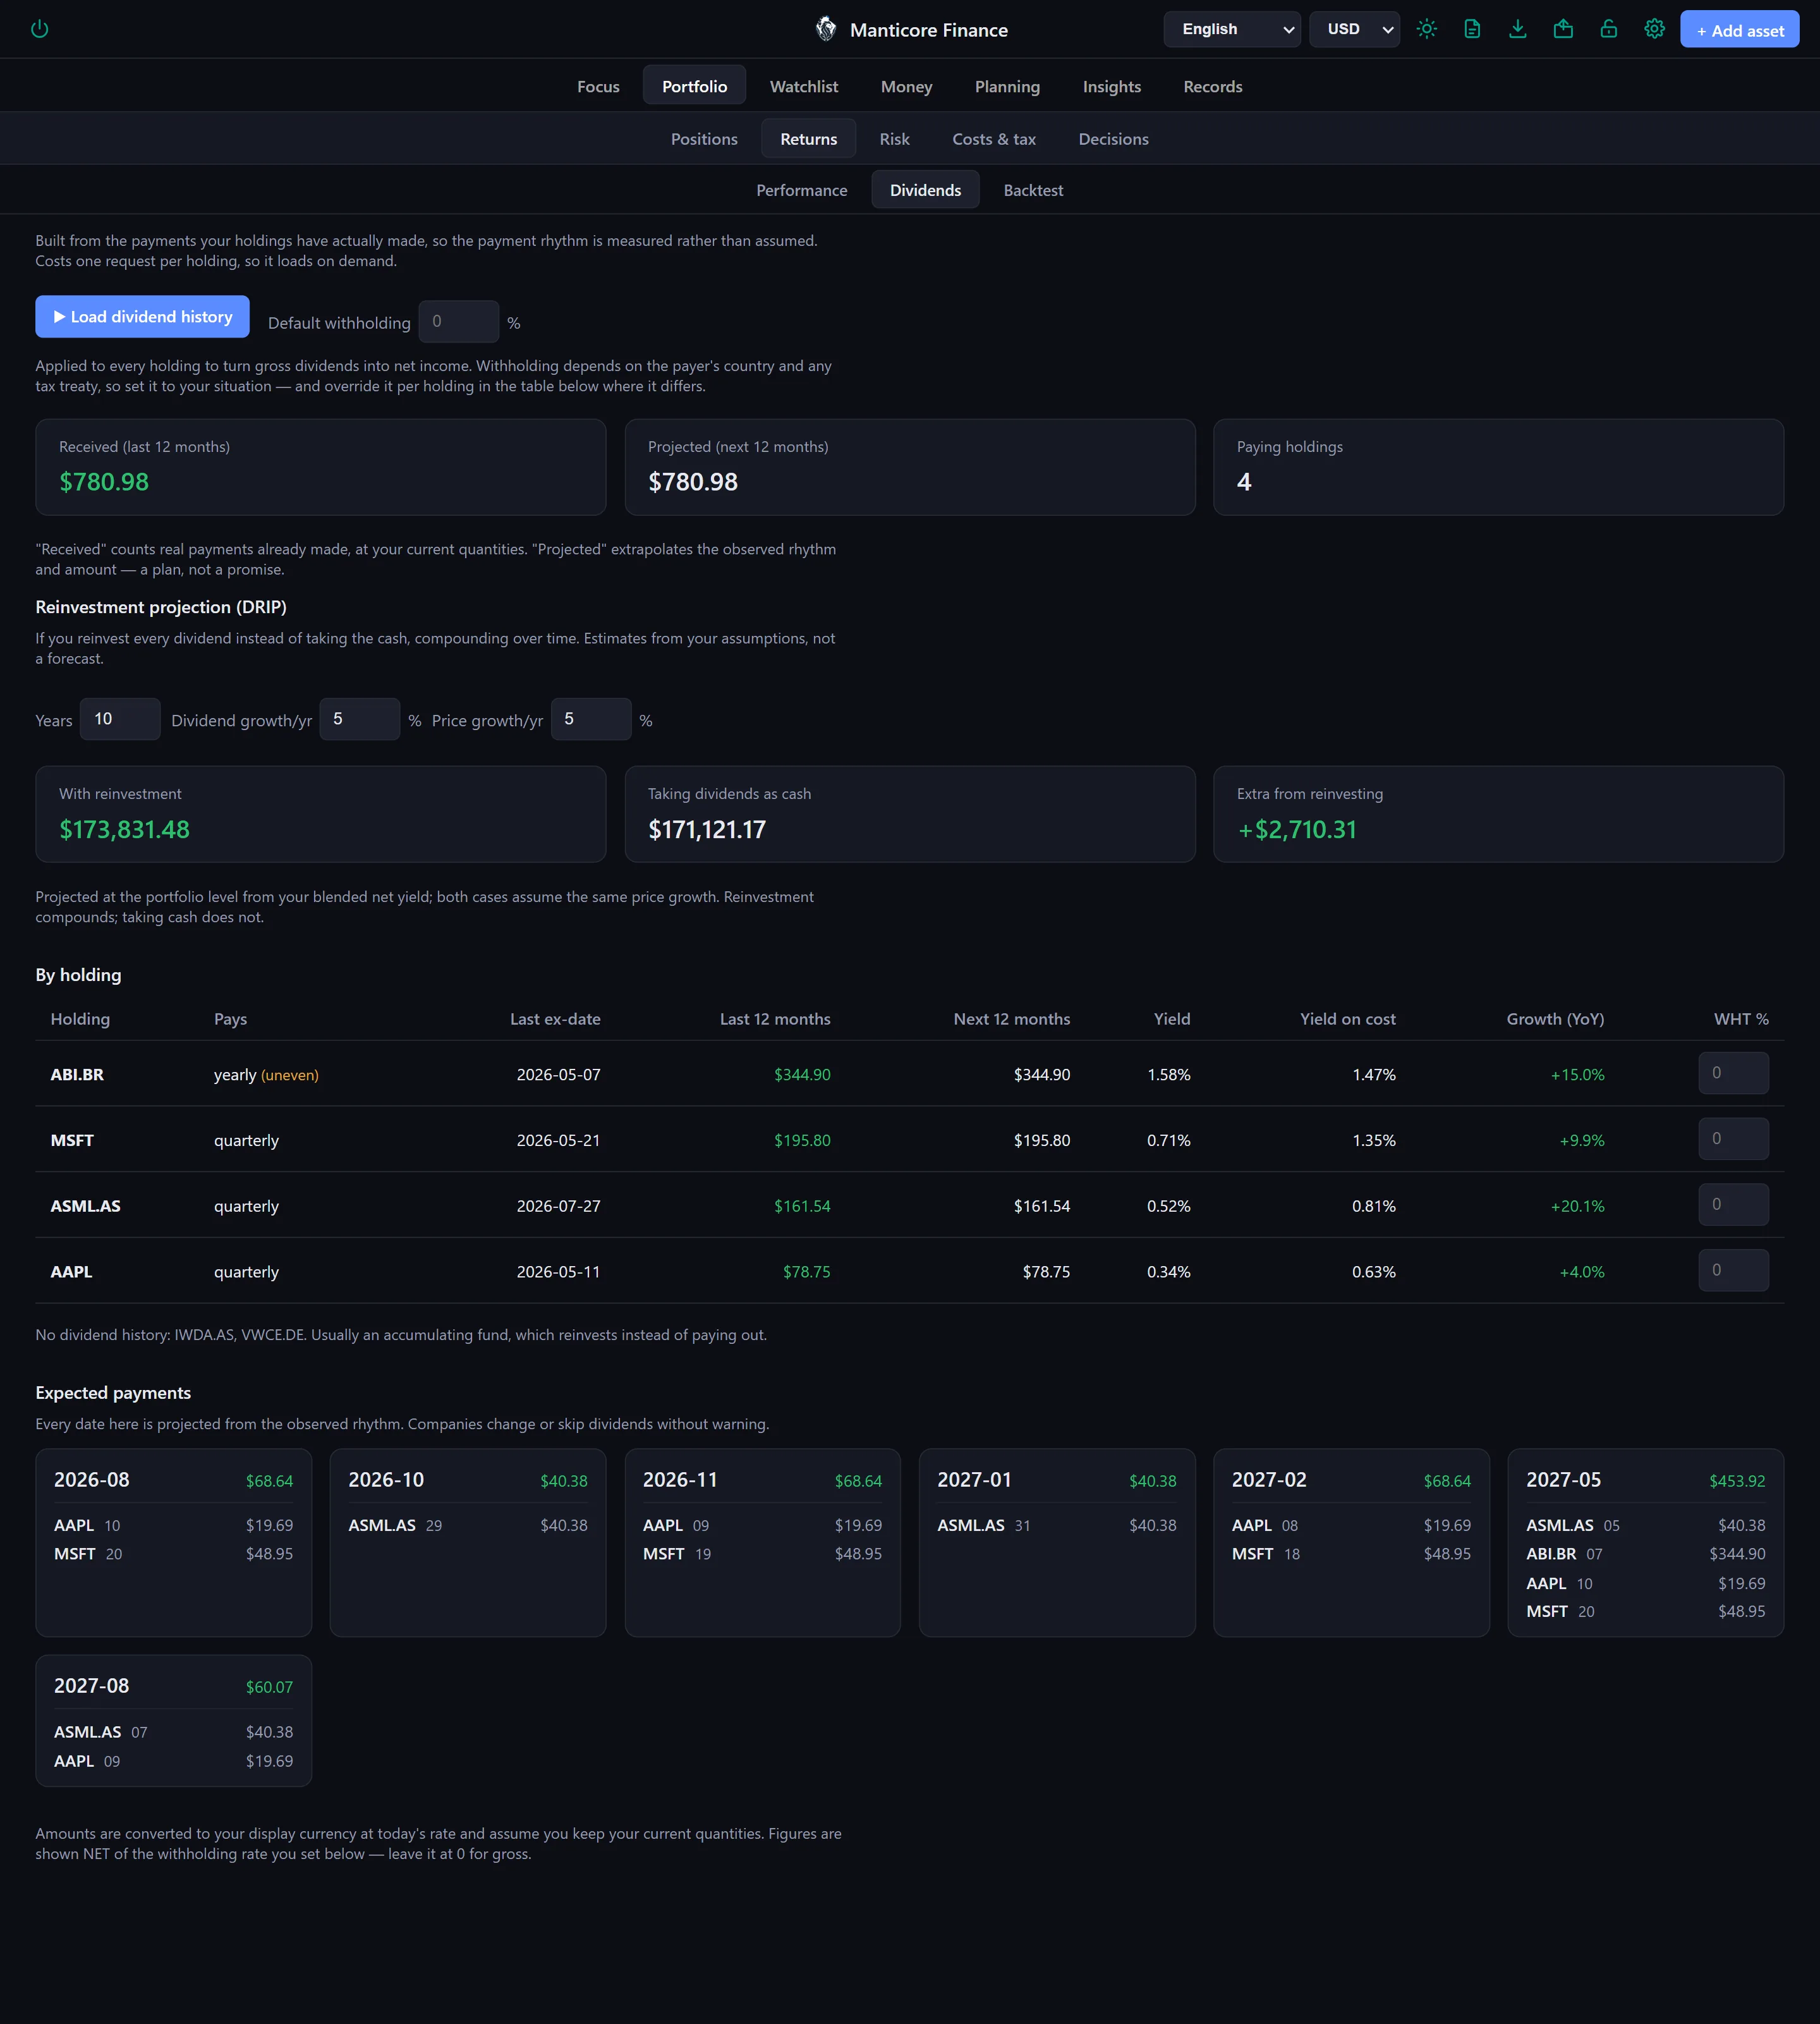Click the 2026-10 expected payment heading
This screenshot has height=2024, width=1820.
coord(386,1480)
